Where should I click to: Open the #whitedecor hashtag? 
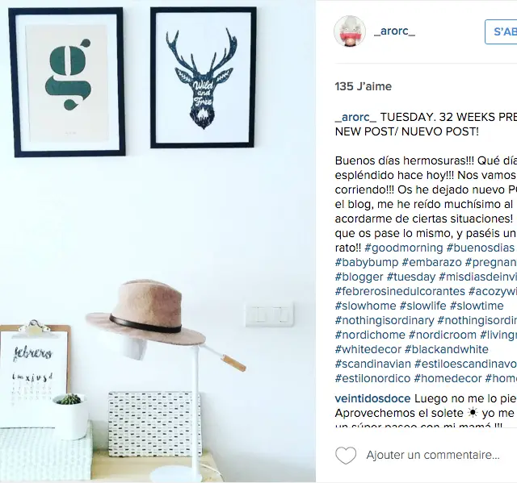[x=368, y=349]
